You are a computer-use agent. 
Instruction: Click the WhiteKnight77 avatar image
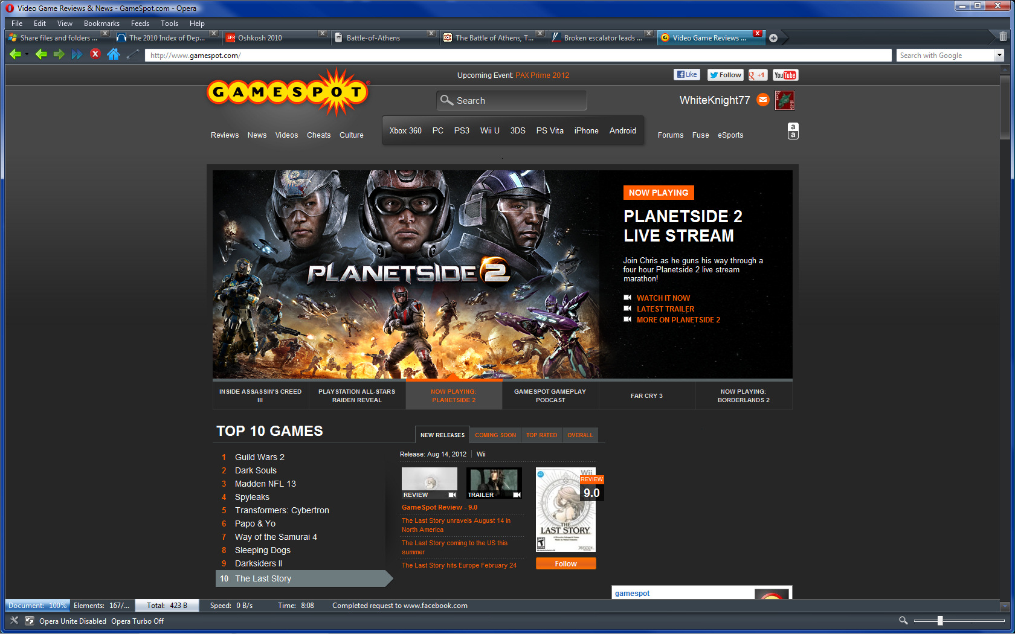coord(785,100)
